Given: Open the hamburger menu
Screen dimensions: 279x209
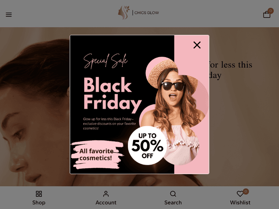Looking at the screenshot, I should pos(9,14).
